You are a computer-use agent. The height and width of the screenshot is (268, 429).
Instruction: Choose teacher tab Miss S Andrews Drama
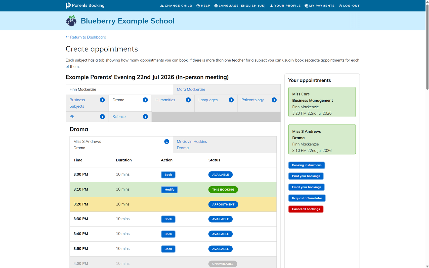coord(121,145)
